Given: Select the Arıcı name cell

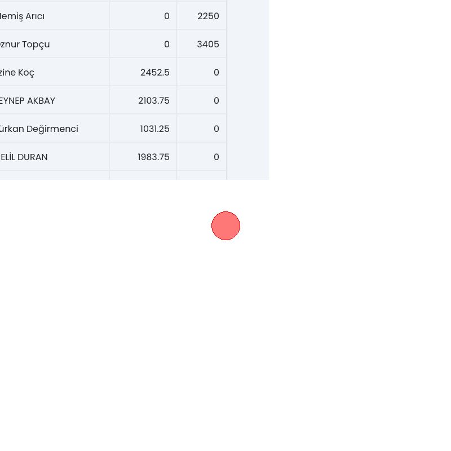Looking at the screenshot, I should click(23, 16).
